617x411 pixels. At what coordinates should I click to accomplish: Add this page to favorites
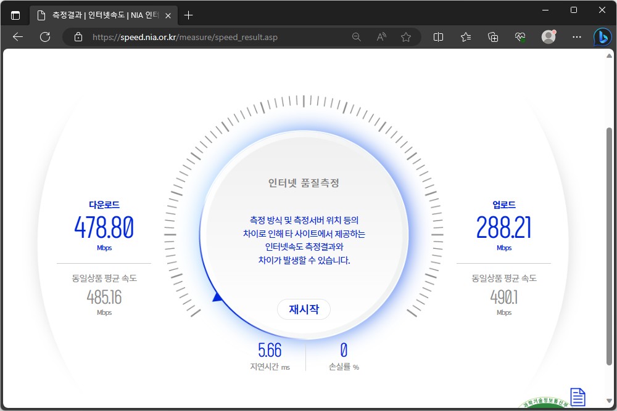(x=406, y=38)
